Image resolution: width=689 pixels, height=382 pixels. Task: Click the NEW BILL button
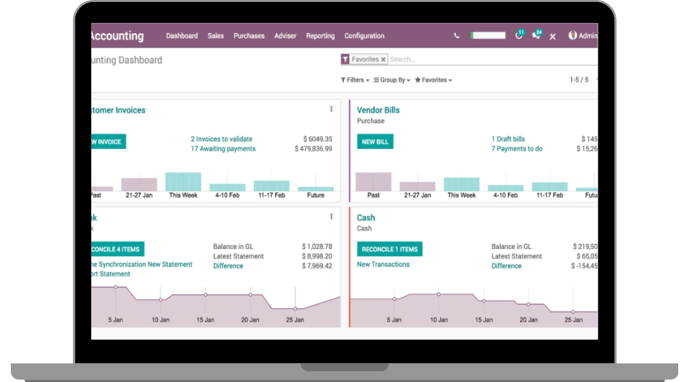pos(374,141)
